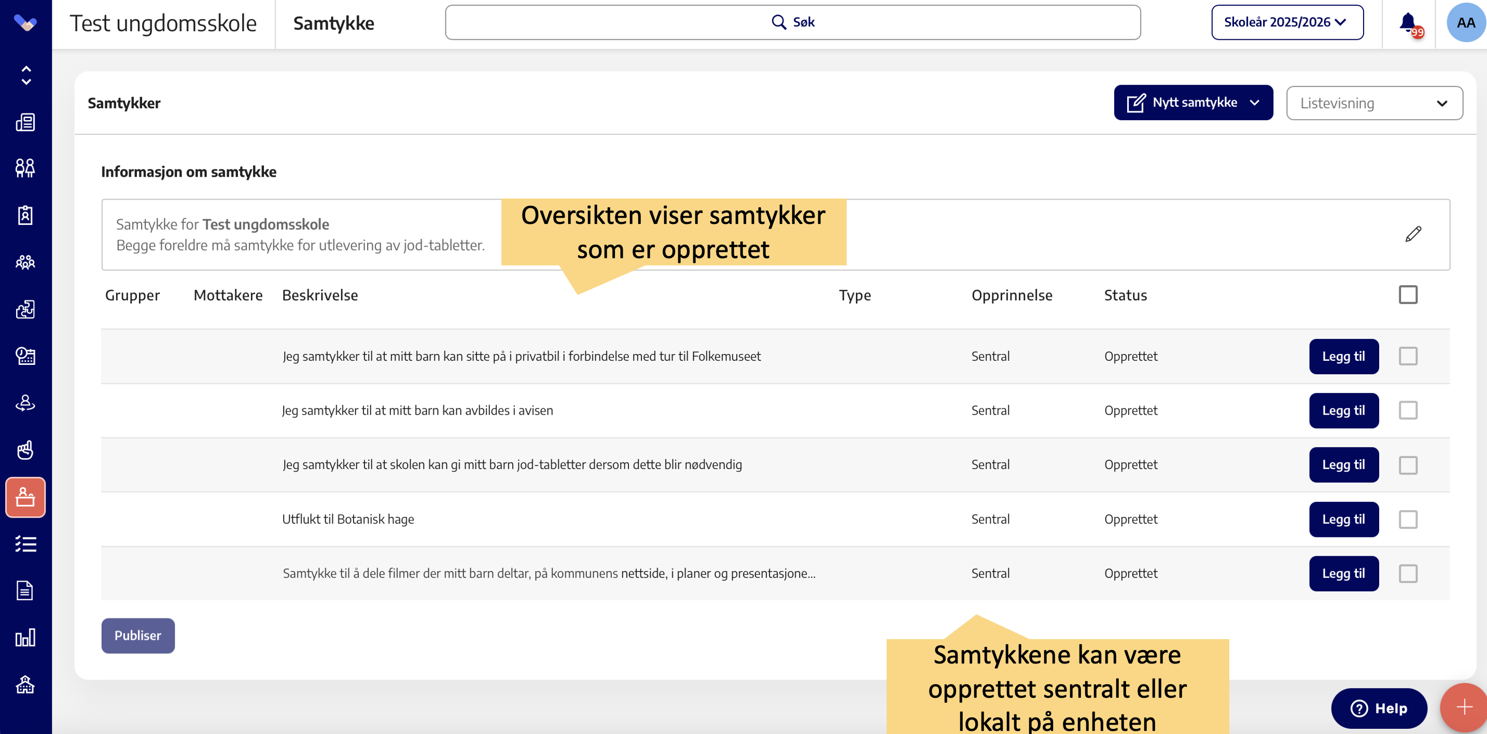Viewport: 1487px width, 734px height.
Task: Click 'Jeg samtykker til at mitt barn kan avbildes i avisen'
Action: pyautogui.click(x=417, y=411)
